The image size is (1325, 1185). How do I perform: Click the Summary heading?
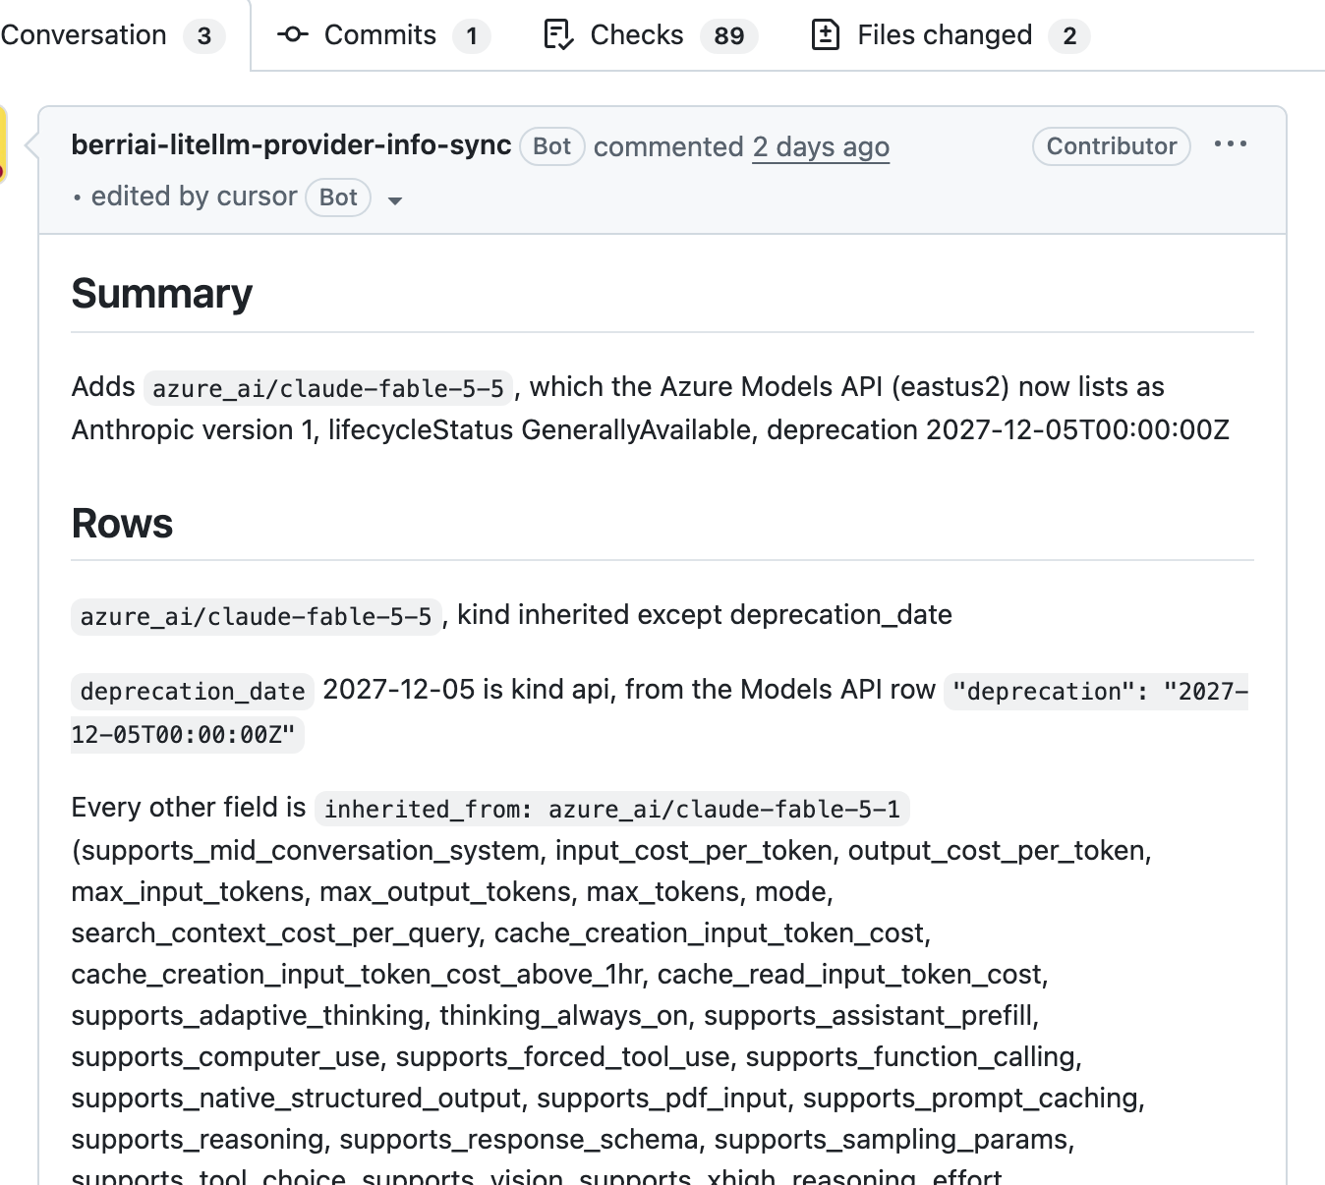click(162, 294)
